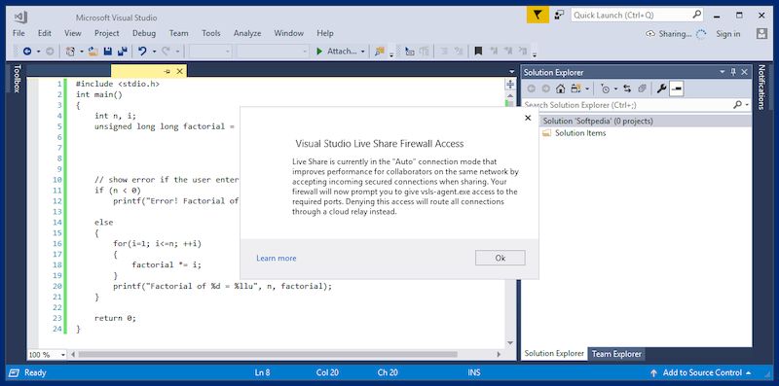Switch to the Team Explorer tab
The width and height of the screenshot is (779, 386).
tap(616, 354)
